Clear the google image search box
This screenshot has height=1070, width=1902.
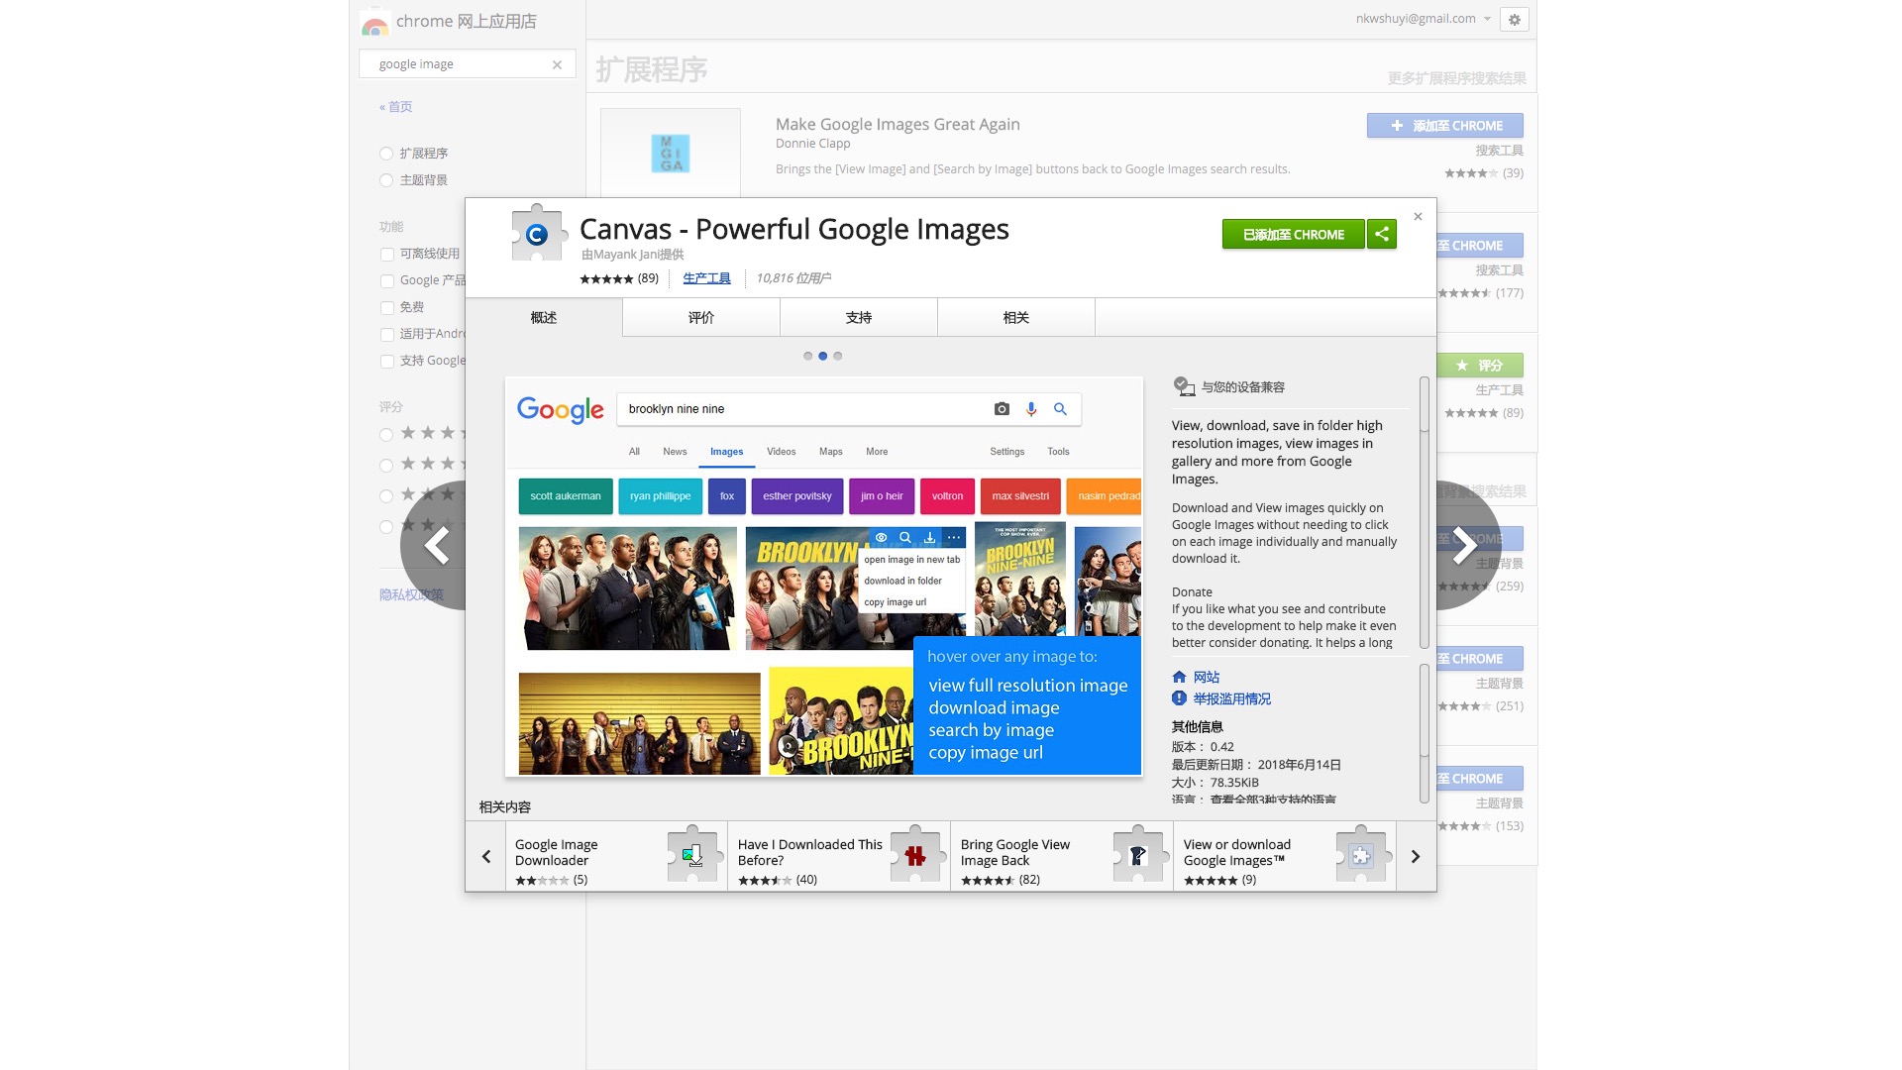tap(557, 64)
